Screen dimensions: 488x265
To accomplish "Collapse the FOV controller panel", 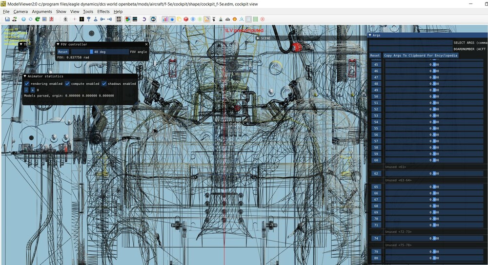I will [58, 44].
